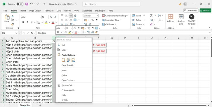The width and height of the screenshot is (212, 107).
Task: Click the ribbon Wrap Text icon
Action: 75,16
